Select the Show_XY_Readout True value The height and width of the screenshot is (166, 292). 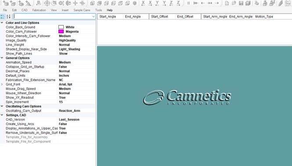coord(62,97)
